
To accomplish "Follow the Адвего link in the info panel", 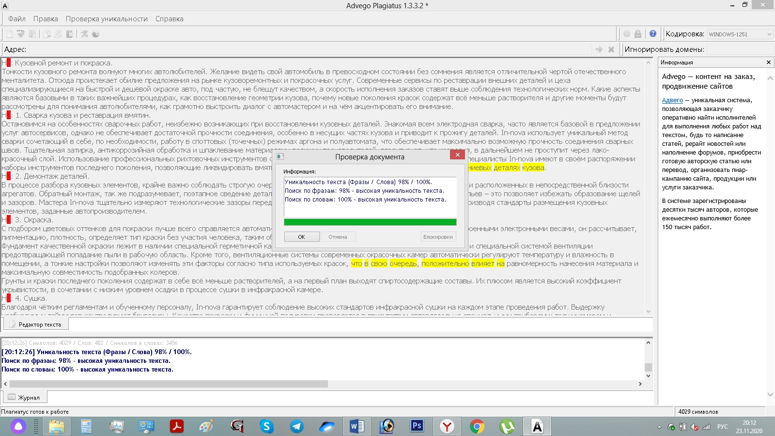I will click(x=672, y=100).
